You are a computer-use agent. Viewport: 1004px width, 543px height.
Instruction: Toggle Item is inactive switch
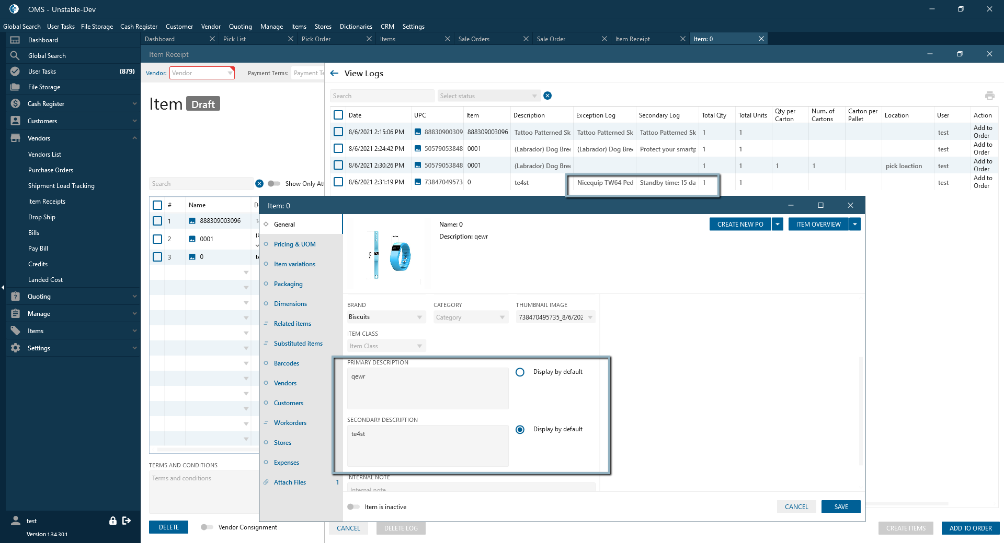[353, 507]
